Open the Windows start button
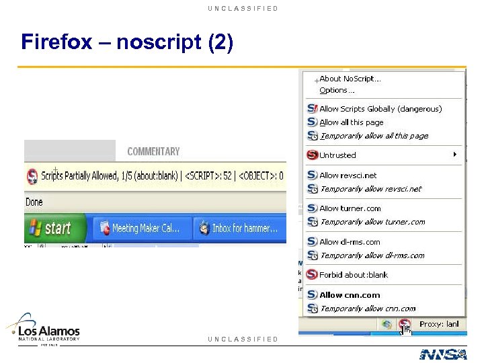 coord(55,228)
